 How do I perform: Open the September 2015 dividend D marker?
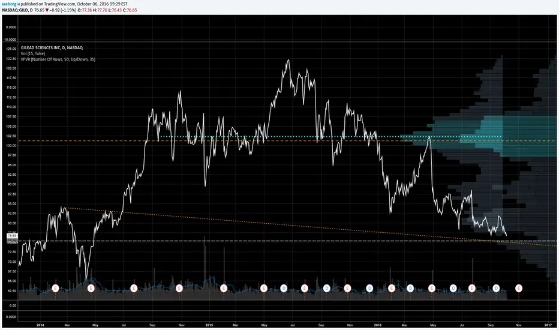point(326,288)
